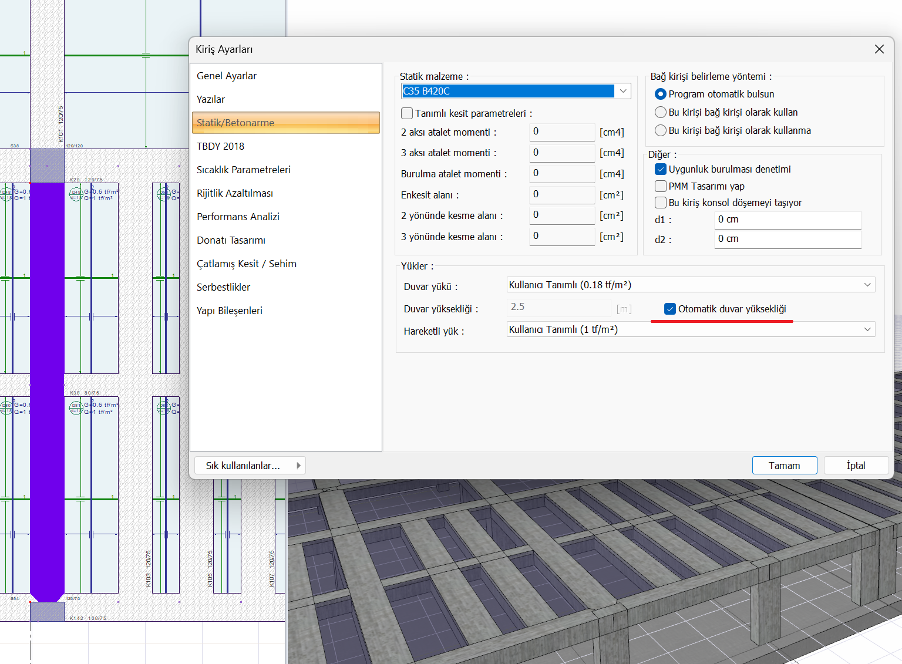Enable PMM Tasarımı yap option
Image resolution: width=902 pixels, height=664 pixels.
(x=661, y=186)
